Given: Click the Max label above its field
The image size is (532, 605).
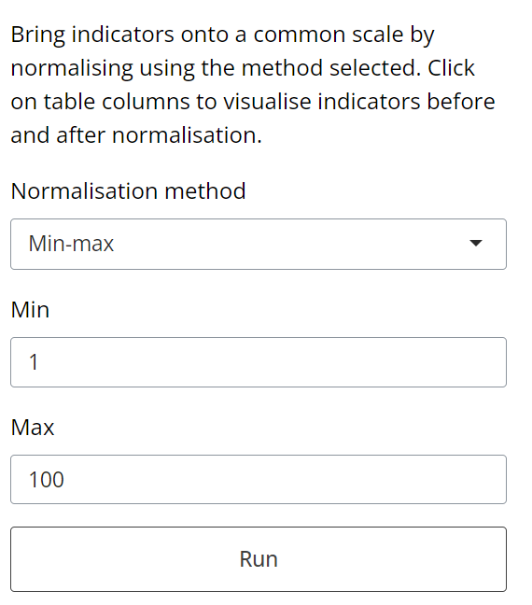Looking at the screenshot, I should tap(33, 427).
